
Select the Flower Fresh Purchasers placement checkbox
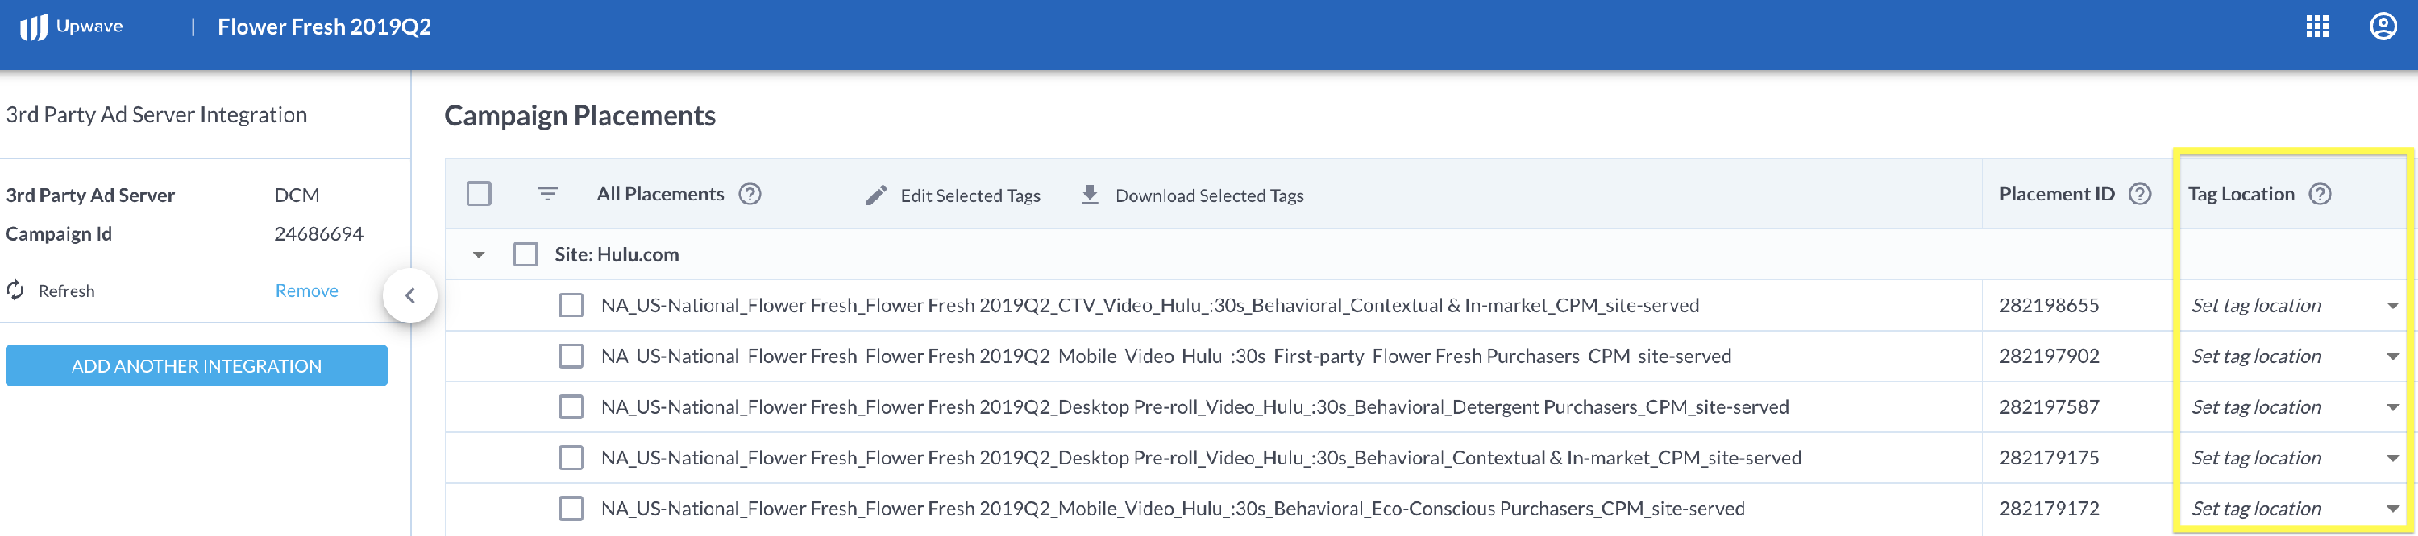pyautogui.click(x=571, y=356)
